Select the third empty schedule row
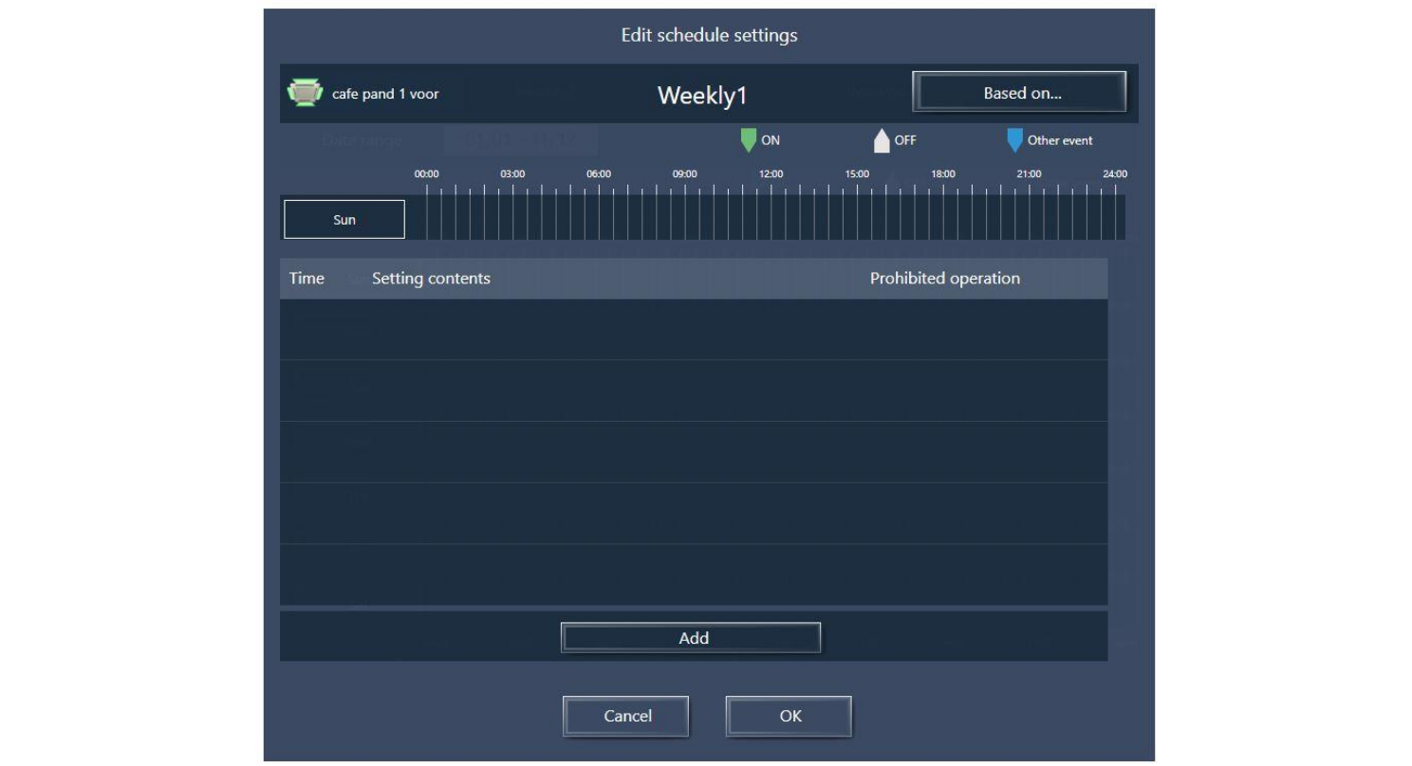Screen dimensions: 1412x766 (693, 452)
